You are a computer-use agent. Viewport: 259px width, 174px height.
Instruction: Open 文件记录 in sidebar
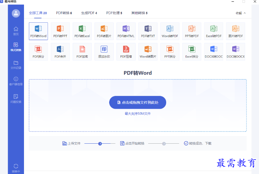click(x=16, y=65)
